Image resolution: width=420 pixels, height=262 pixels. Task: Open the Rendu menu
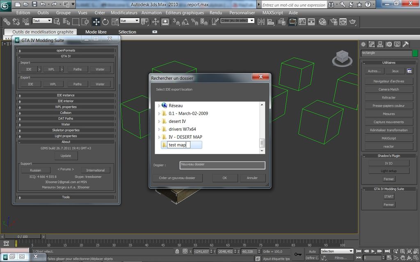(216, 13)
